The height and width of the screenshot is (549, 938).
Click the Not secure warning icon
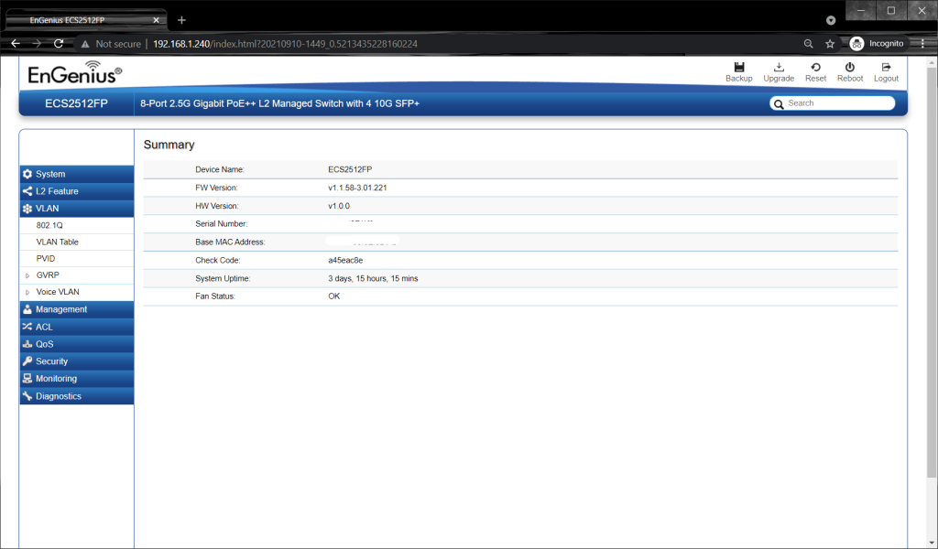click(x=85, y=44)
